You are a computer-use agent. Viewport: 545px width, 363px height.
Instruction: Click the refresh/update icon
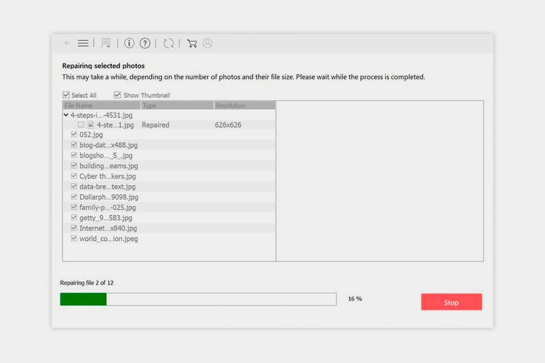tap(169, 43)
